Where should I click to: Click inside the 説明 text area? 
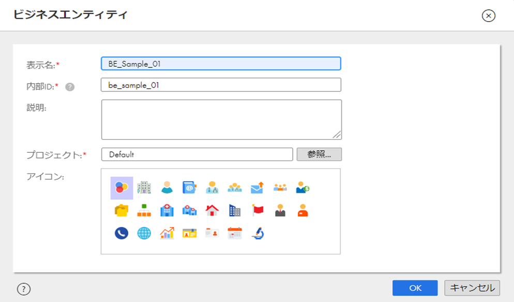click(x=221, y=119)
